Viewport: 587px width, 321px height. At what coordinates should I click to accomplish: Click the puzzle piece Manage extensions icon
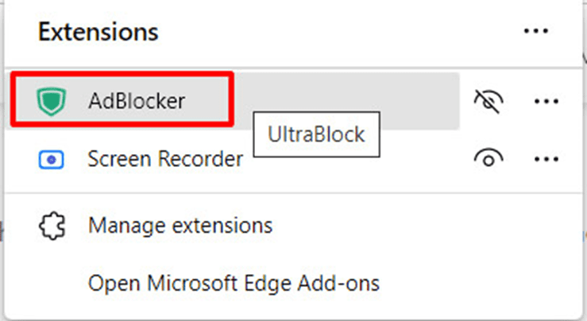tap(50, 226)
